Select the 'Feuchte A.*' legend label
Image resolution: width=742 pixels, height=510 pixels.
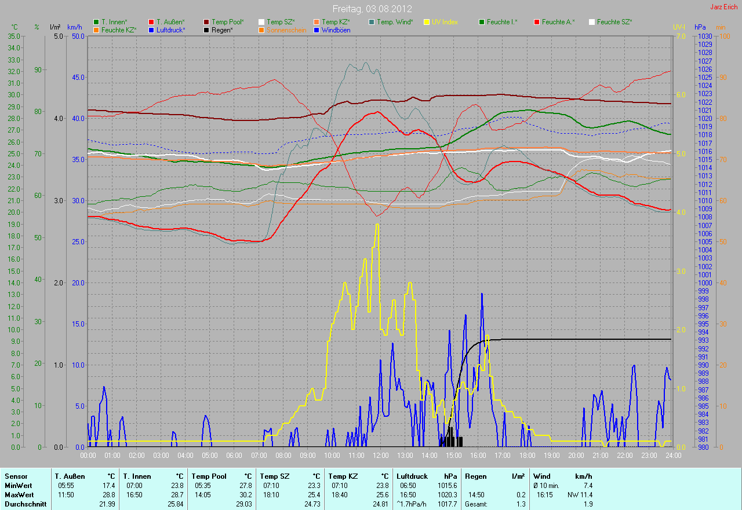pos(558,22)
